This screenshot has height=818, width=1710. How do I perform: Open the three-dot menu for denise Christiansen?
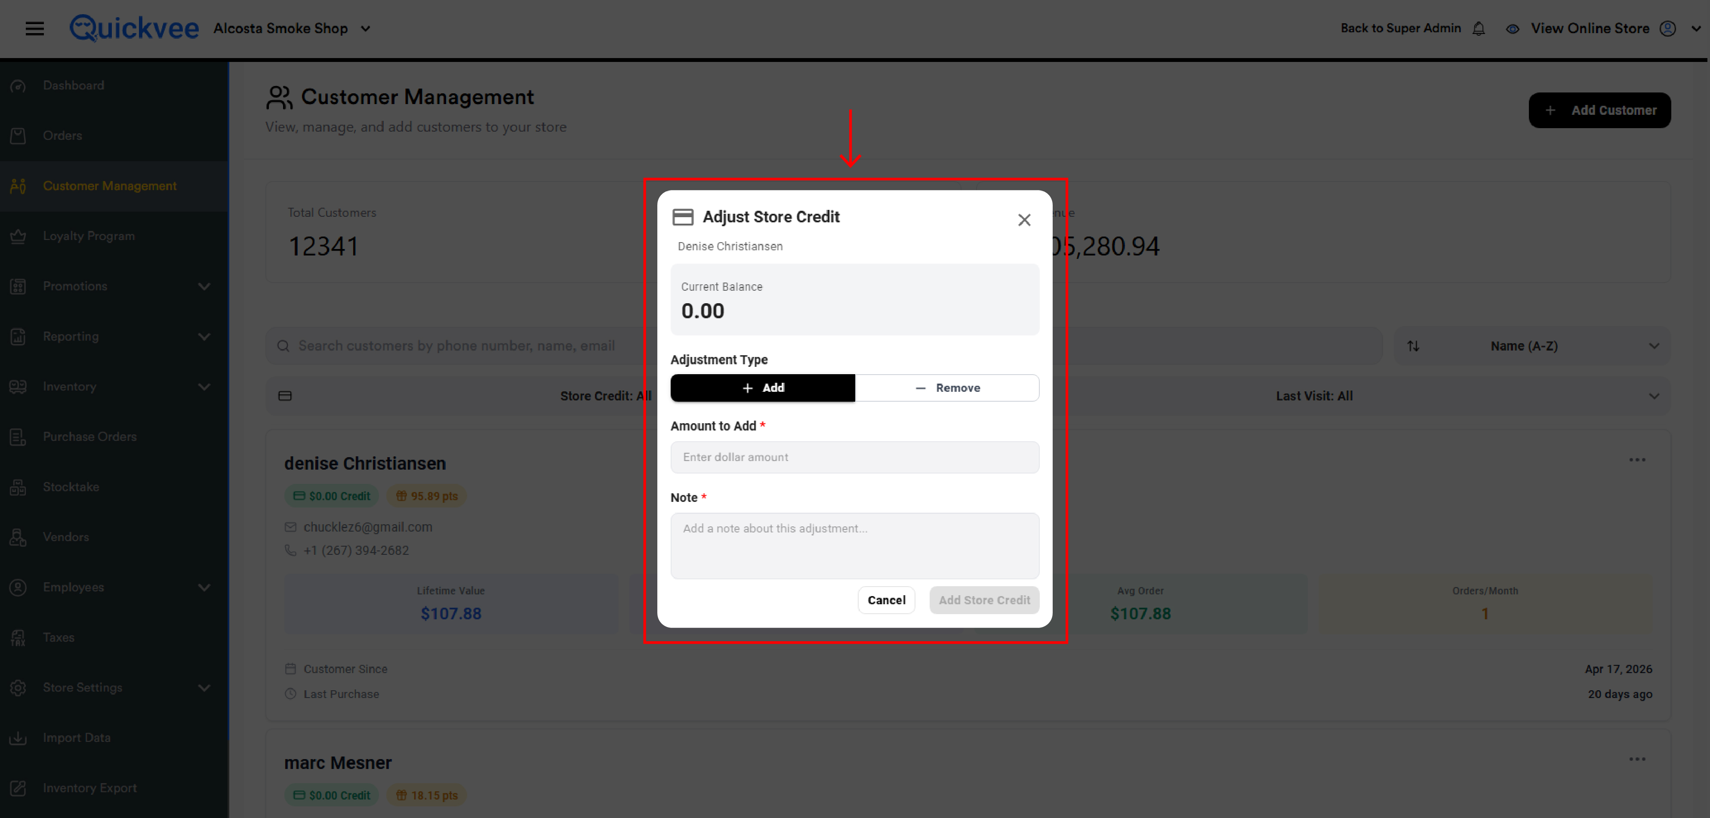point(1637,460)
